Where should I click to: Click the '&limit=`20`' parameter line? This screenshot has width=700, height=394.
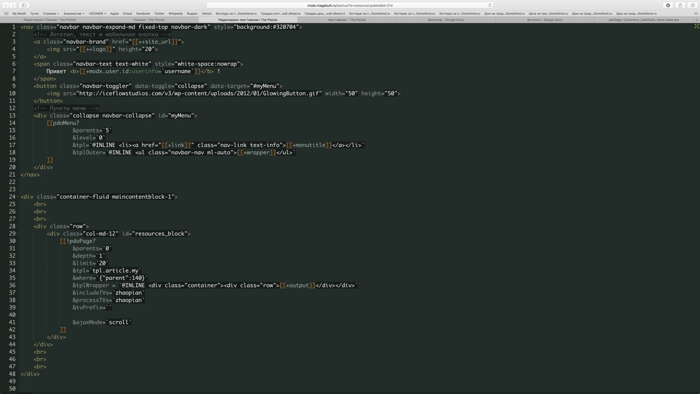[91, 263]
